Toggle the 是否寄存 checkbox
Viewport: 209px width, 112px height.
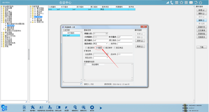pos(104,48)
